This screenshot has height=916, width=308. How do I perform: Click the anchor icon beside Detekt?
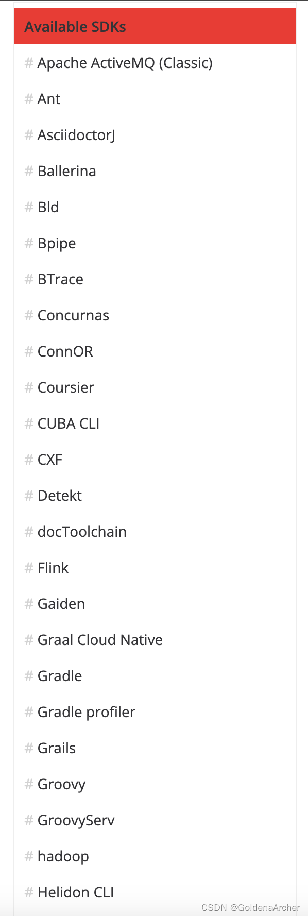pos(28,496)
